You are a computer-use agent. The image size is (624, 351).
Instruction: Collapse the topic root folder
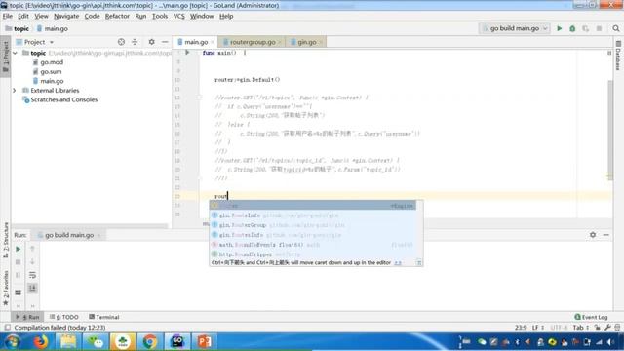(x=15, y=53)
